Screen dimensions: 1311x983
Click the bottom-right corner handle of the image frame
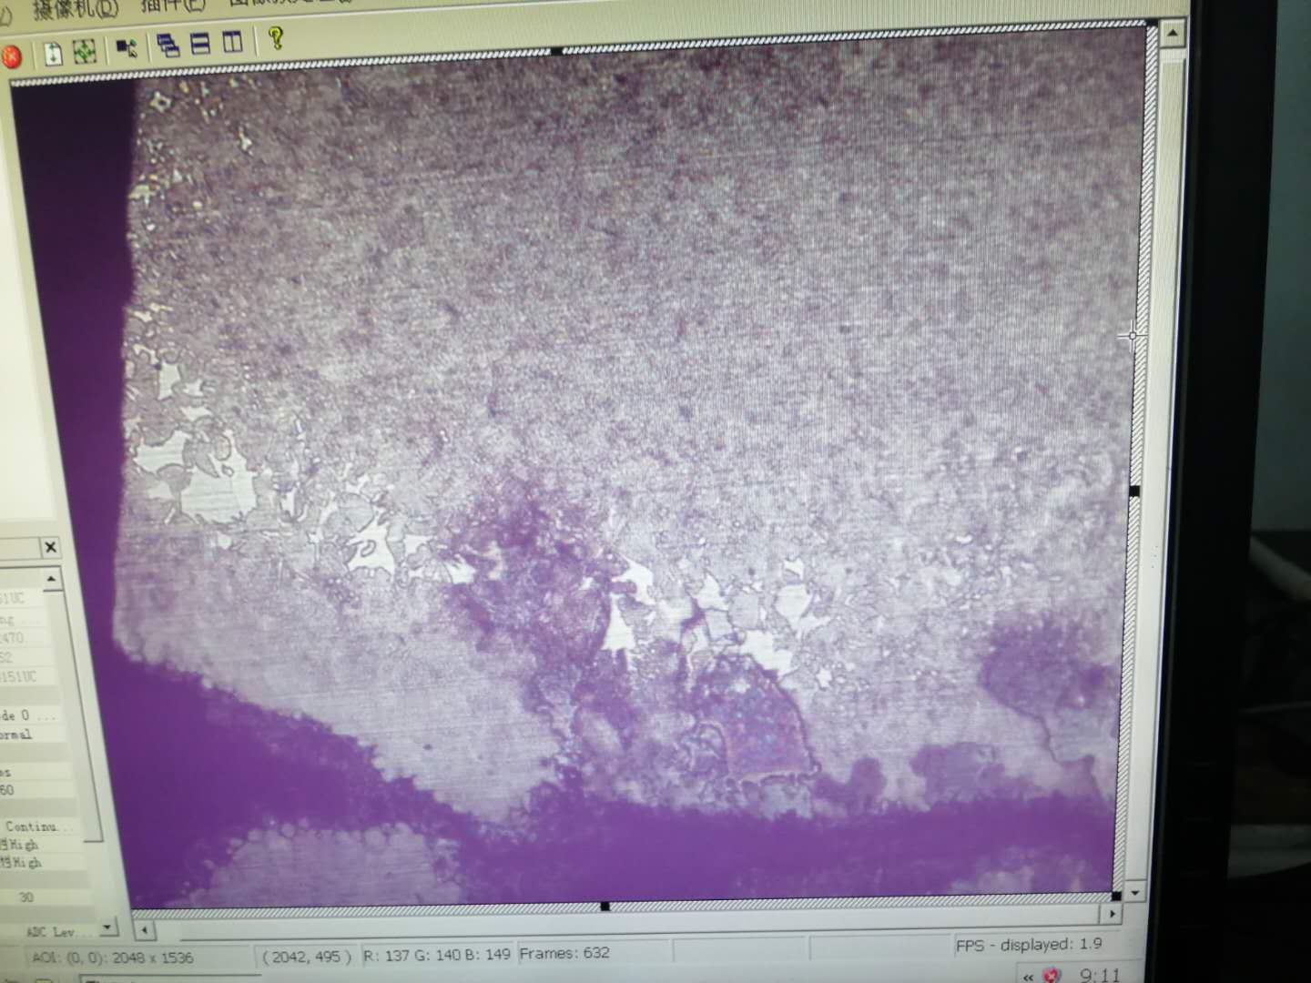[1116, 897]
